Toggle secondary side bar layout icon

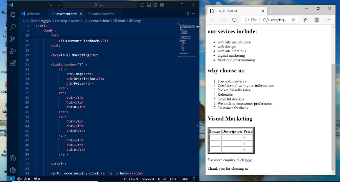(x=155, y=5)
